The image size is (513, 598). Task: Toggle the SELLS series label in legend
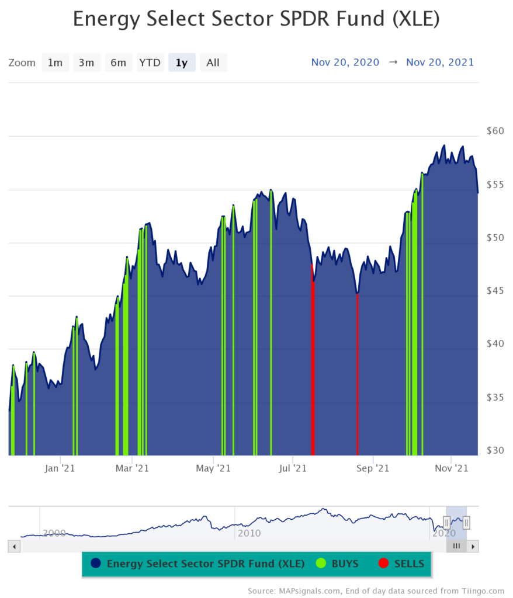click(409, 564)
